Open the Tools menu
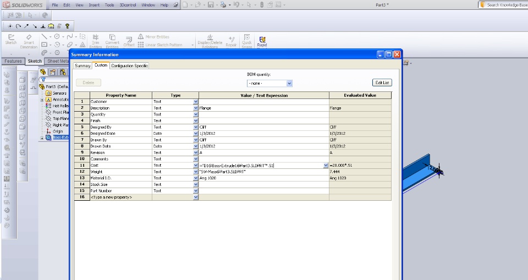 coord(109,5)
